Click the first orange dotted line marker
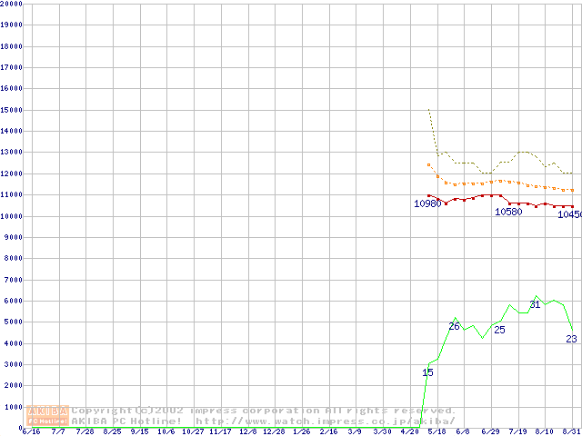The image size is (582, 436). 428,164
